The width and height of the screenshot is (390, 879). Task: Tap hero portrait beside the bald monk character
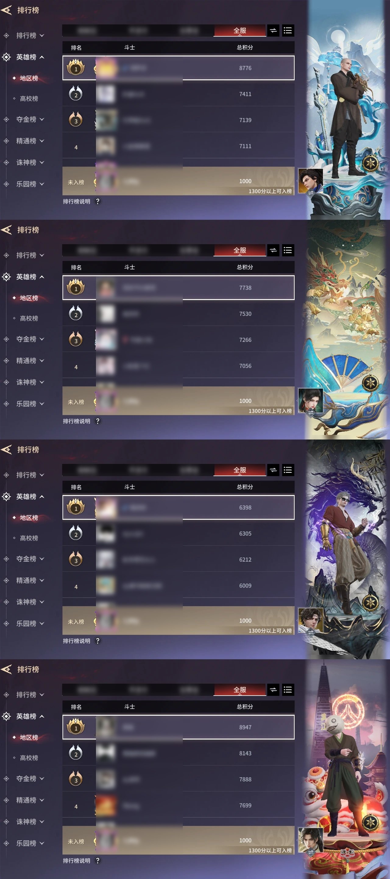(311, 181)
